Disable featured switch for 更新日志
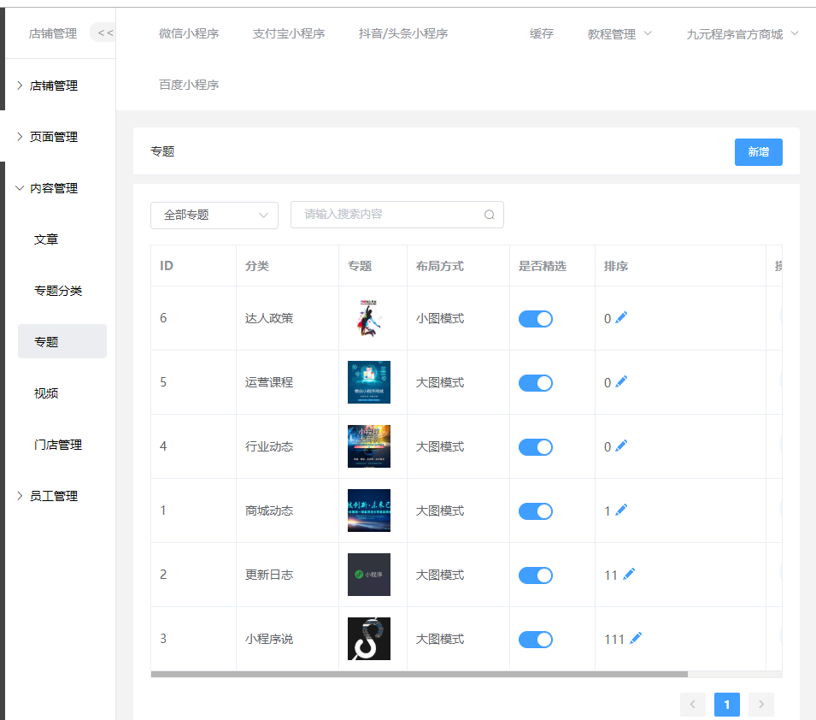 coord(536,575)
